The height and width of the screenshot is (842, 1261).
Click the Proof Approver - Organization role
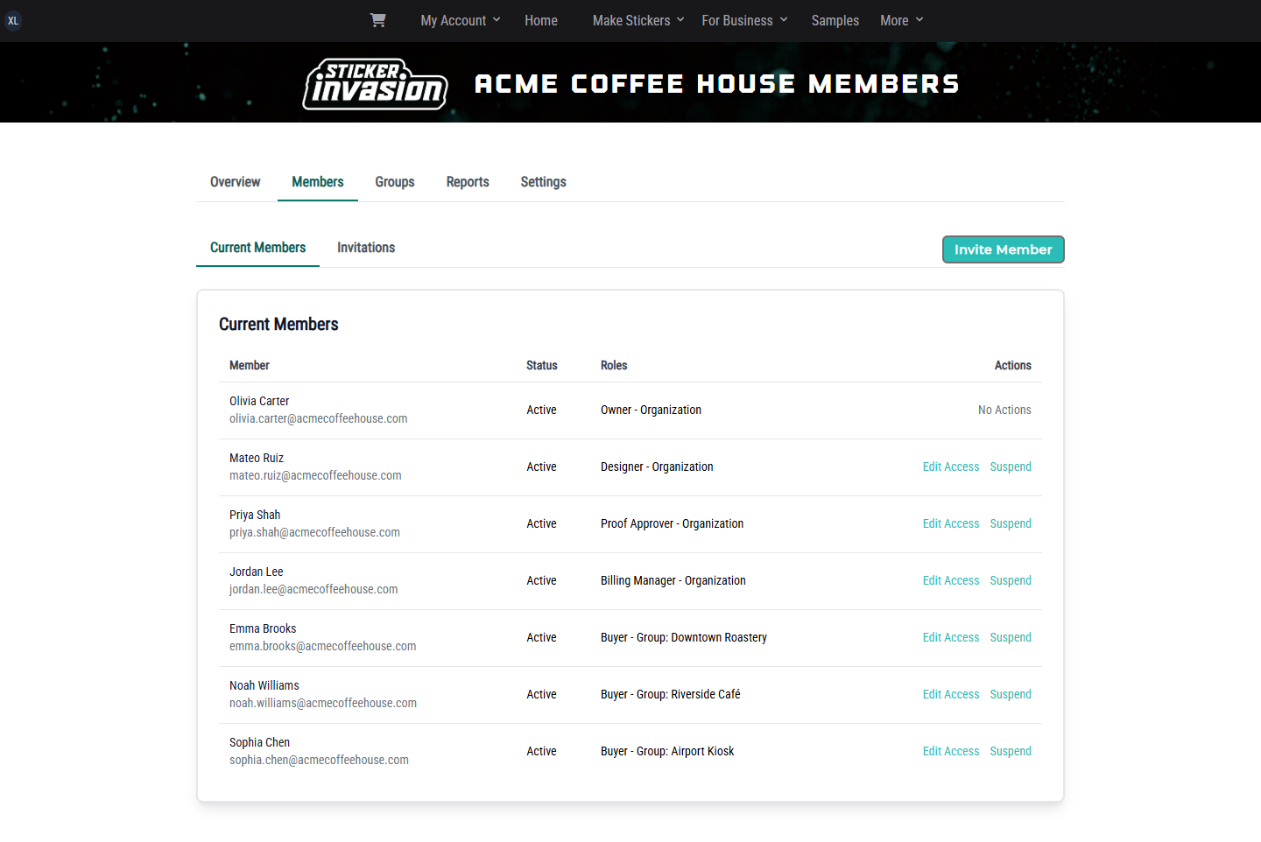click(x=672, y=523)
